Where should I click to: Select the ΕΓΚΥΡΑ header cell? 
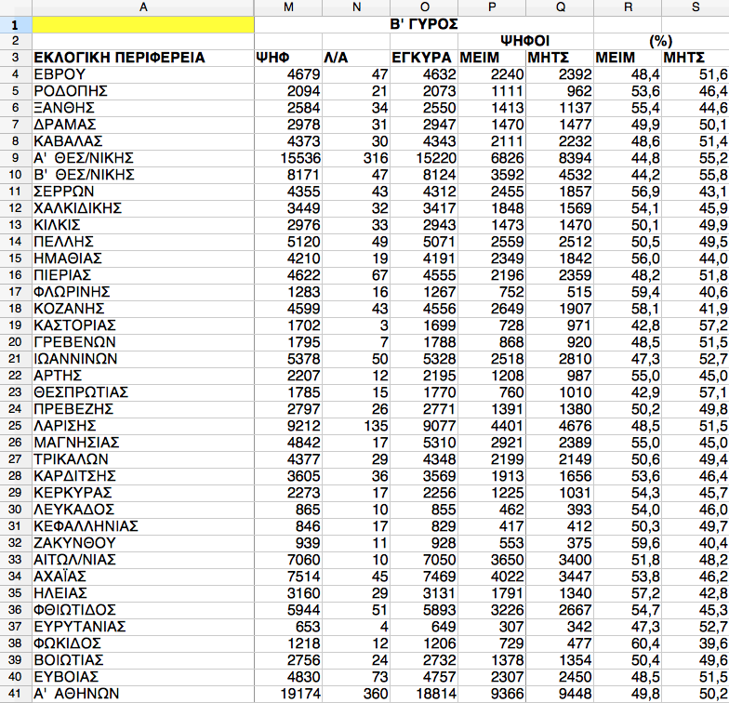(x=423, y=58)
